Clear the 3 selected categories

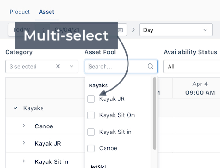[x=58, y=66]
